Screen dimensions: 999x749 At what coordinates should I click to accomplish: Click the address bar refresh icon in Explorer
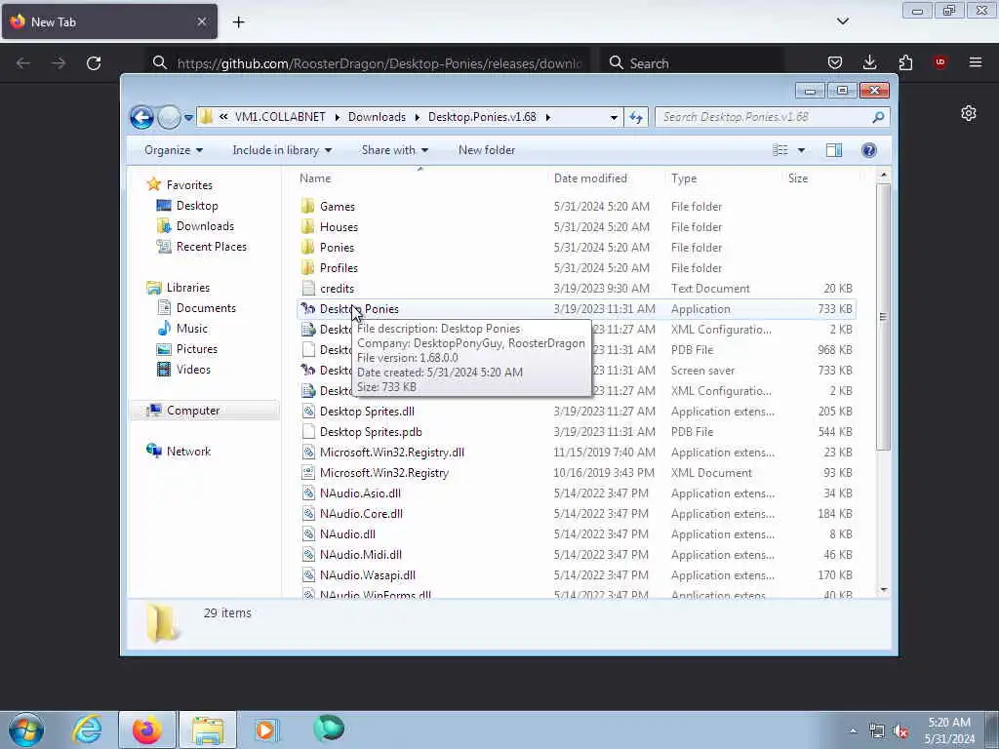(x=636, y=117)
